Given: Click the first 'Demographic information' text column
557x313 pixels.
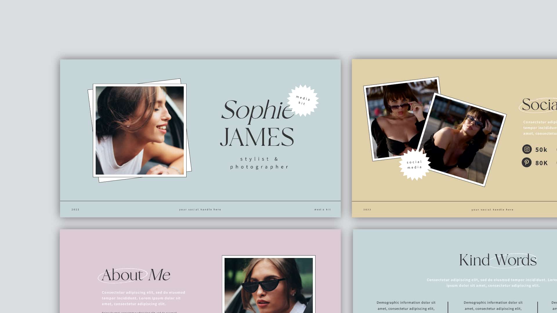Looking at the screenshot, I should pos(406,306).
